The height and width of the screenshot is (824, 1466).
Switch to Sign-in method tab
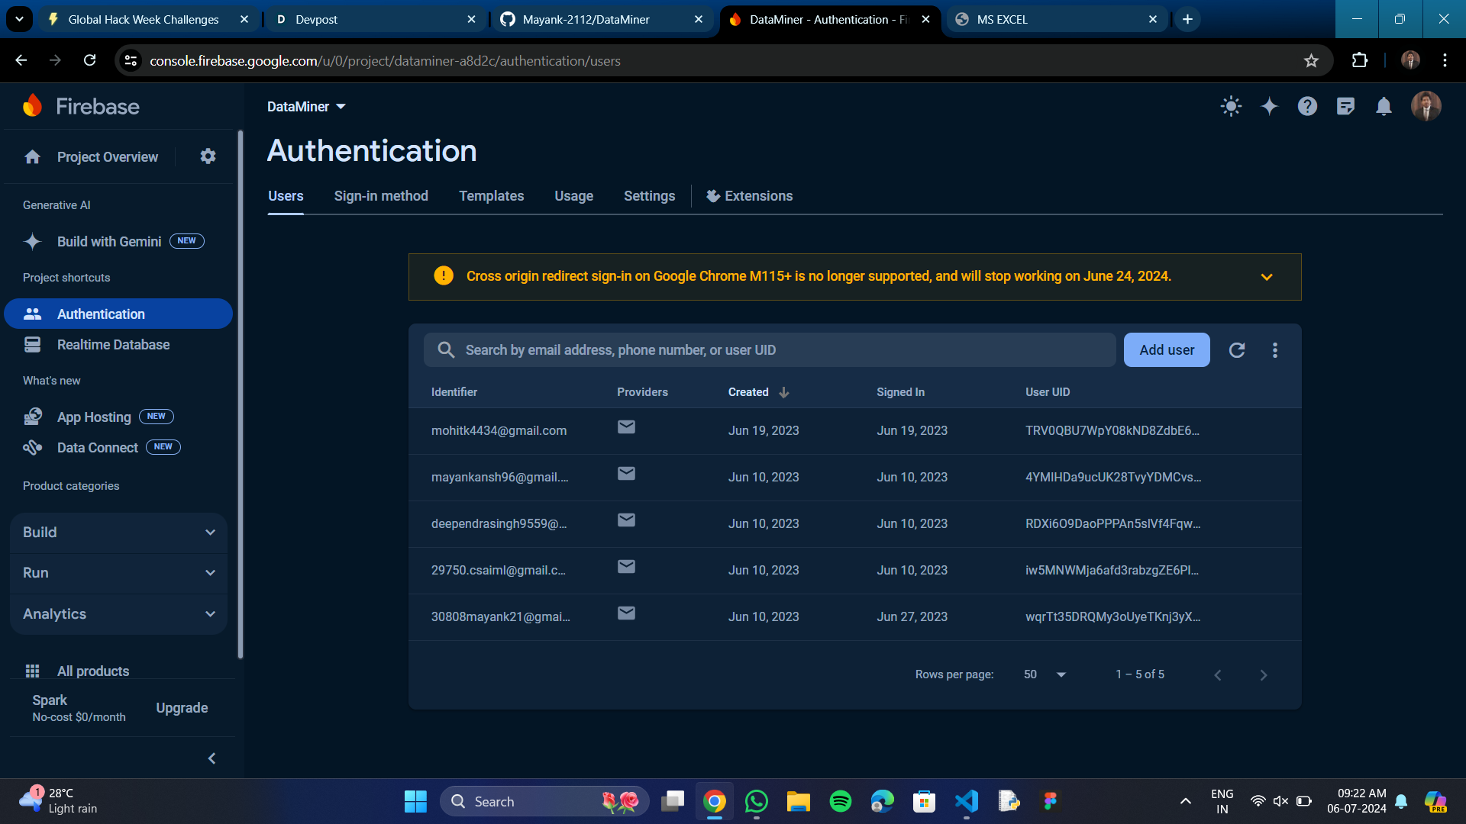[381, 196]
